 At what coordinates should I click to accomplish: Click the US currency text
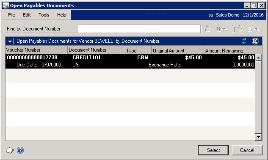coord(75,65)
